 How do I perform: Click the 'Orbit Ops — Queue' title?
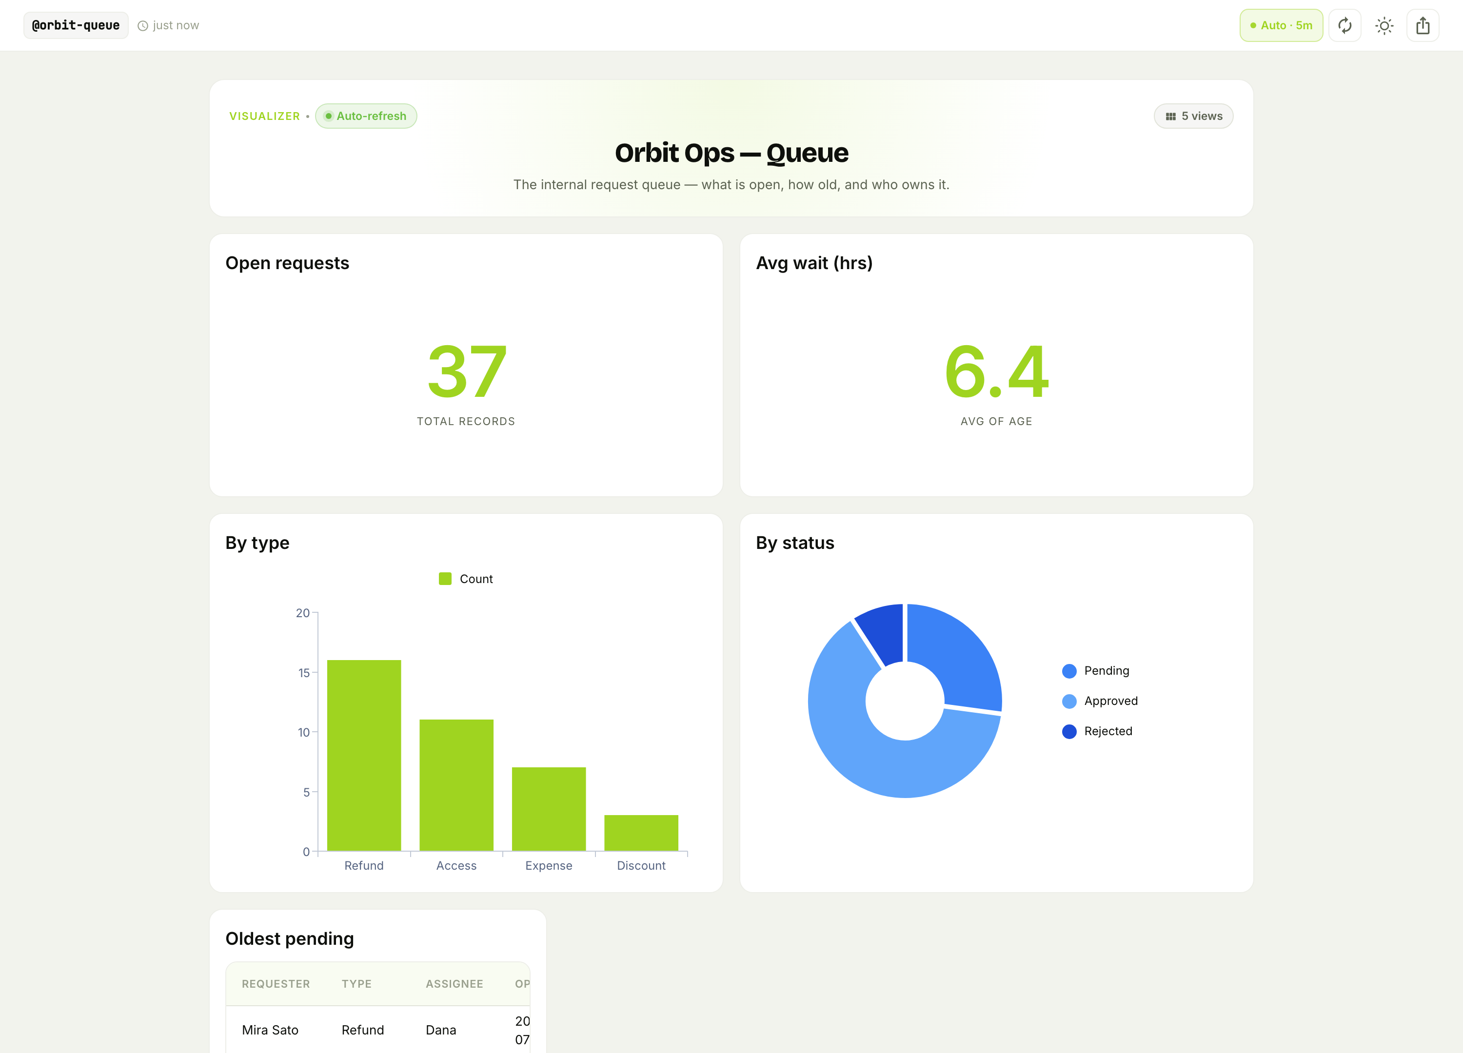click(x=731, y=154)
